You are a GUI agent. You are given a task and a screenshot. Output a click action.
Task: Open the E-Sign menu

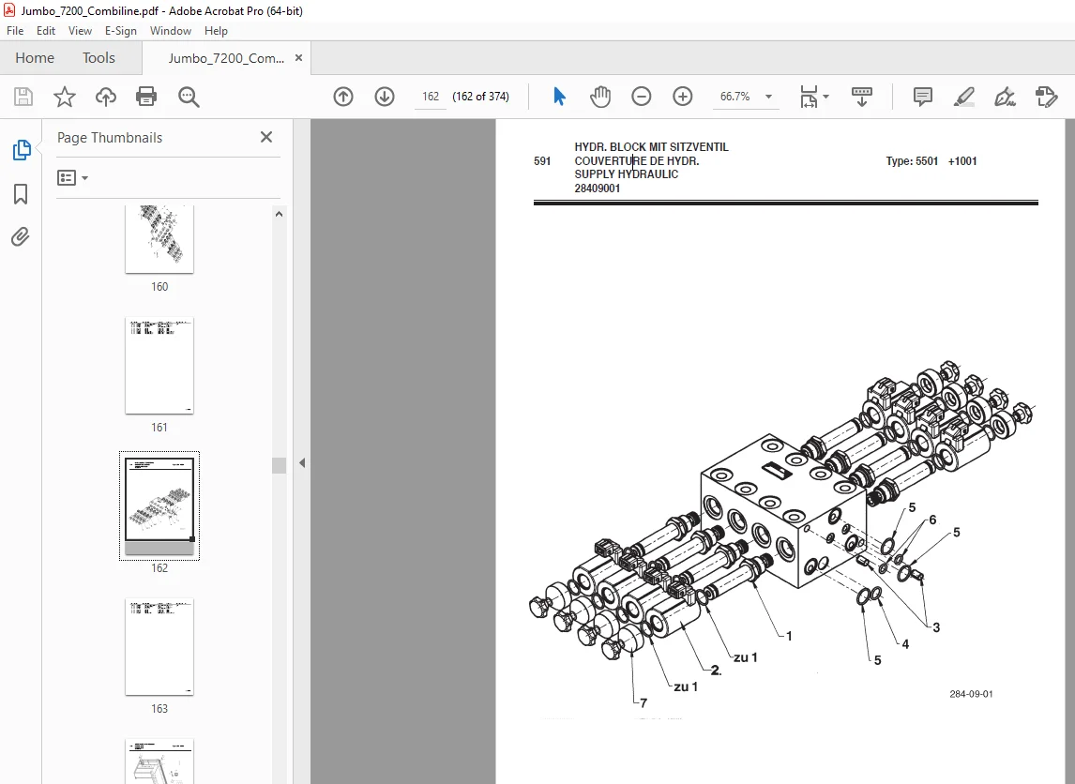pyautogui.click(x=121, y=31)
